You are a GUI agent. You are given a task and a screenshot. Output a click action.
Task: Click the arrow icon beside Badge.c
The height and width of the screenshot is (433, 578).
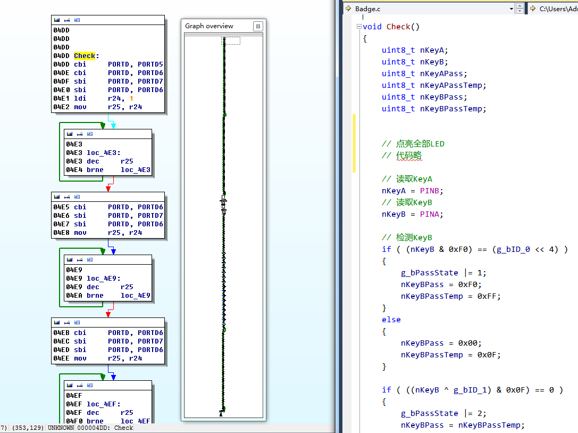click(348, 9)
